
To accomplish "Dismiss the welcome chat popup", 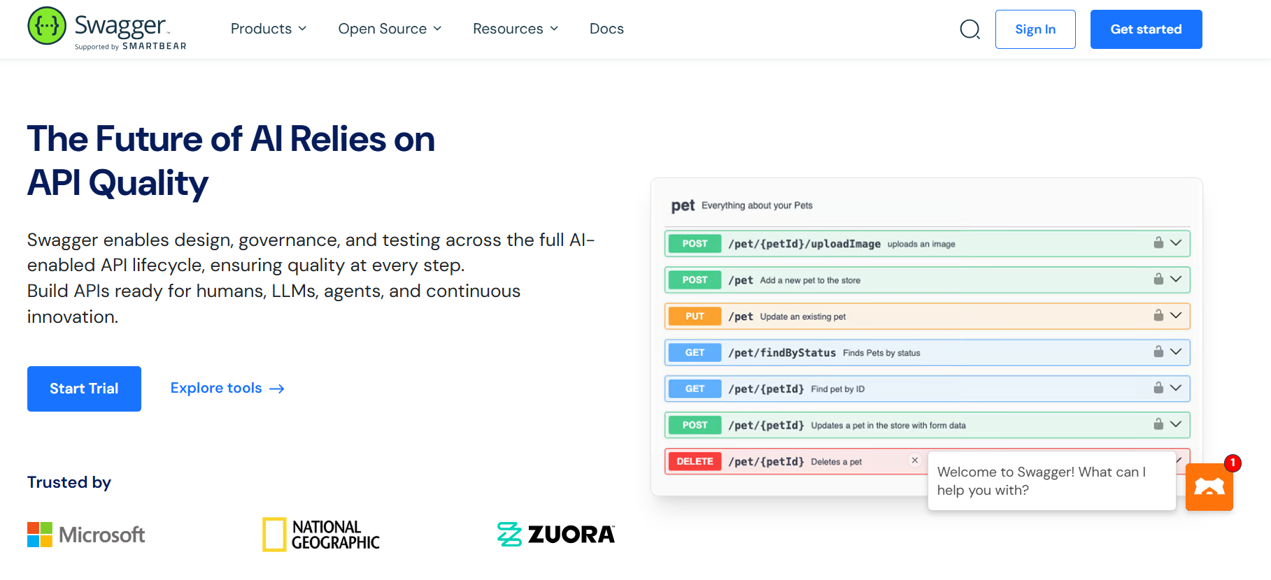I will pos(914,461).
